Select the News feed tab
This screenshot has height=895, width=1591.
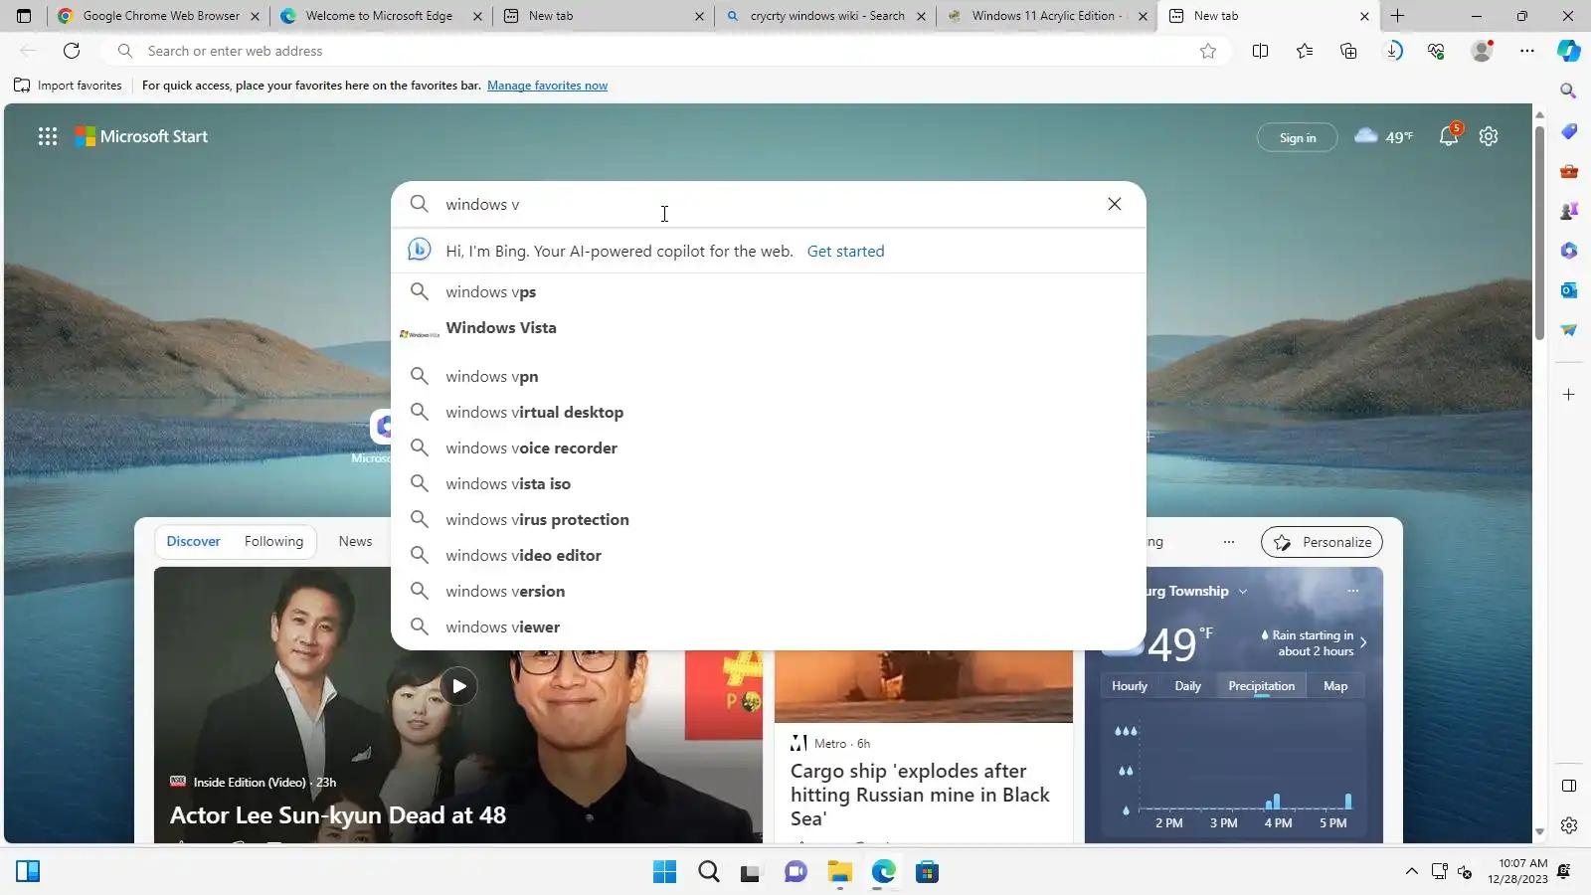click(x=355, y=542)
